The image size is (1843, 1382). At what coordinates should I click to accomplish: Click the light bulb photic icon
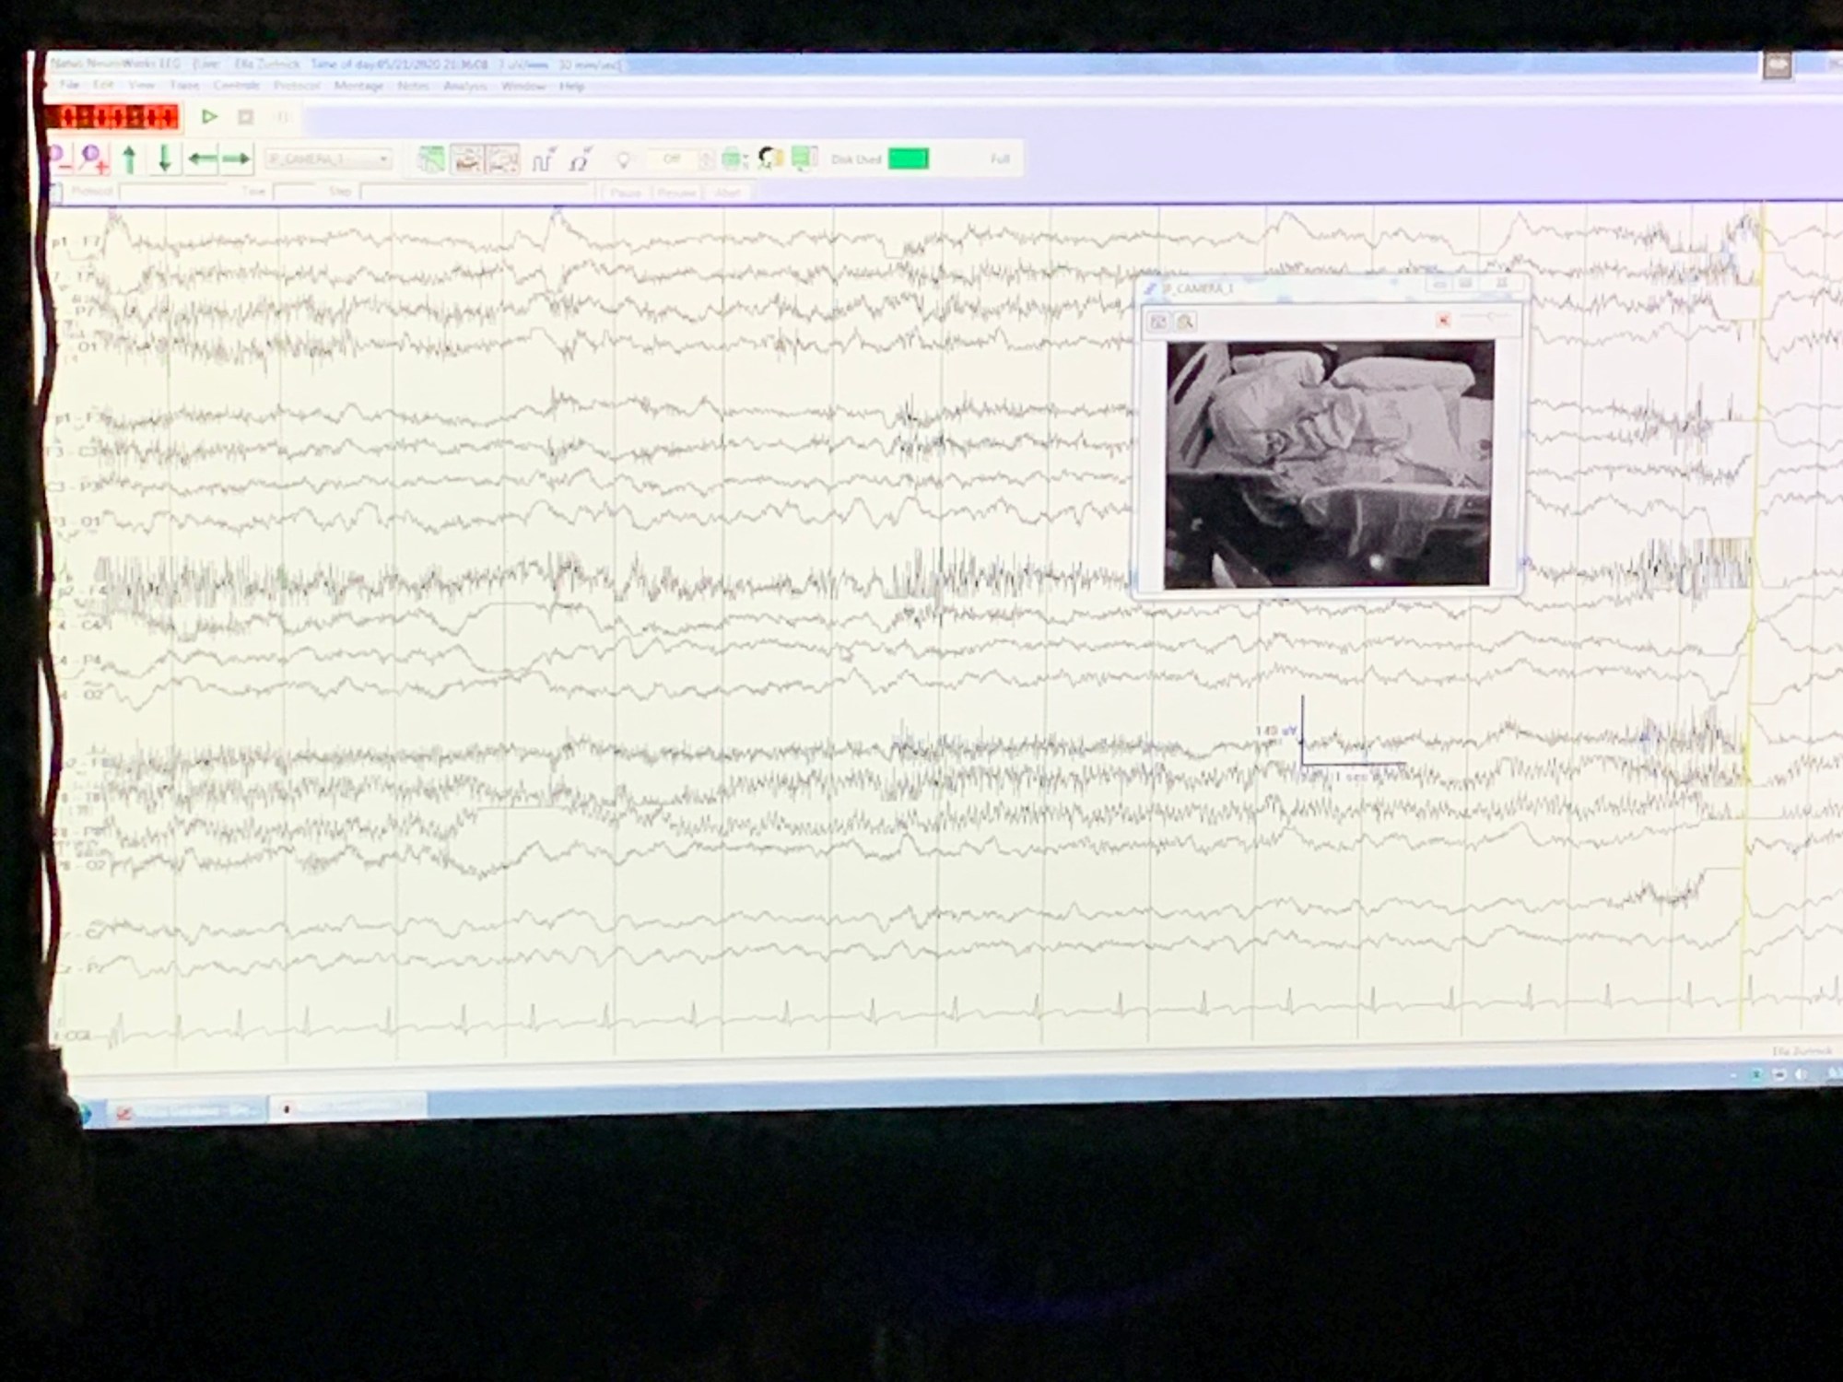click(624, 160)
